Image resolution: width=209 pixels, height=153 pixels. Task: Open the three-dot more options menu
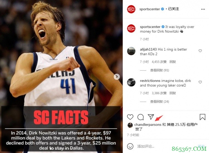203,9
